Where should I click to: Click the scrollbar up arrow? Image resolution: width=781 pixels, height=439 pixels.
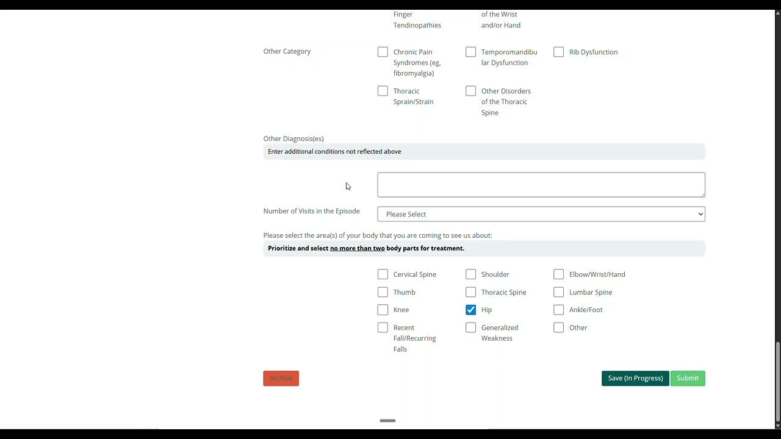pos(777,14)
